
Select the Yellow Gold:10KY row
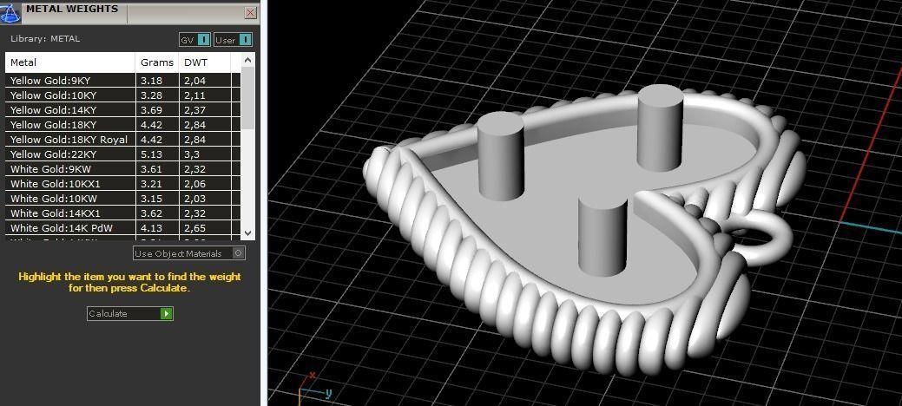click(x=122, y=95)
